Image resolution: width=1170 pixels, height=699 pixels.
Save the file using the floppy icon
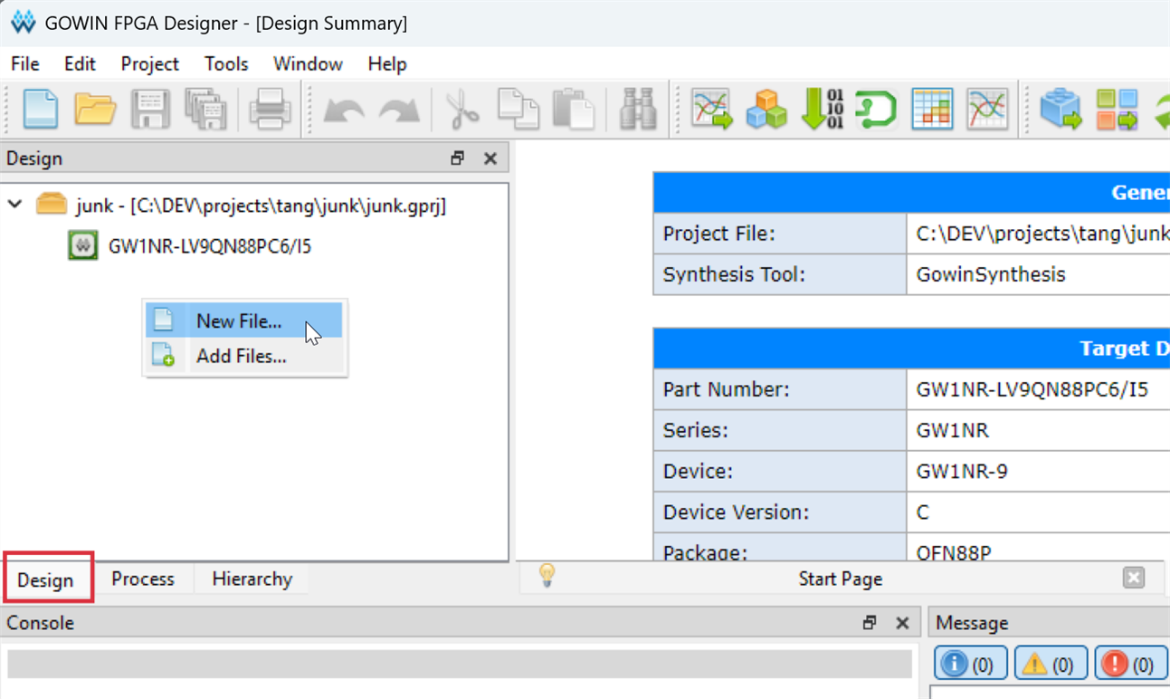coord(150,109)
